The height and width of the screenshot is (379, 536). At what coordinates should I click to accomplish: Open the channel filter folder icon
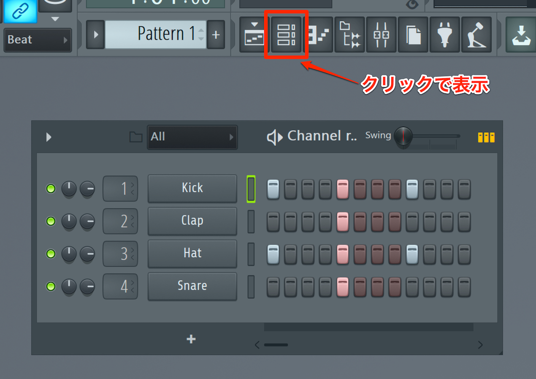click(135, 137)
